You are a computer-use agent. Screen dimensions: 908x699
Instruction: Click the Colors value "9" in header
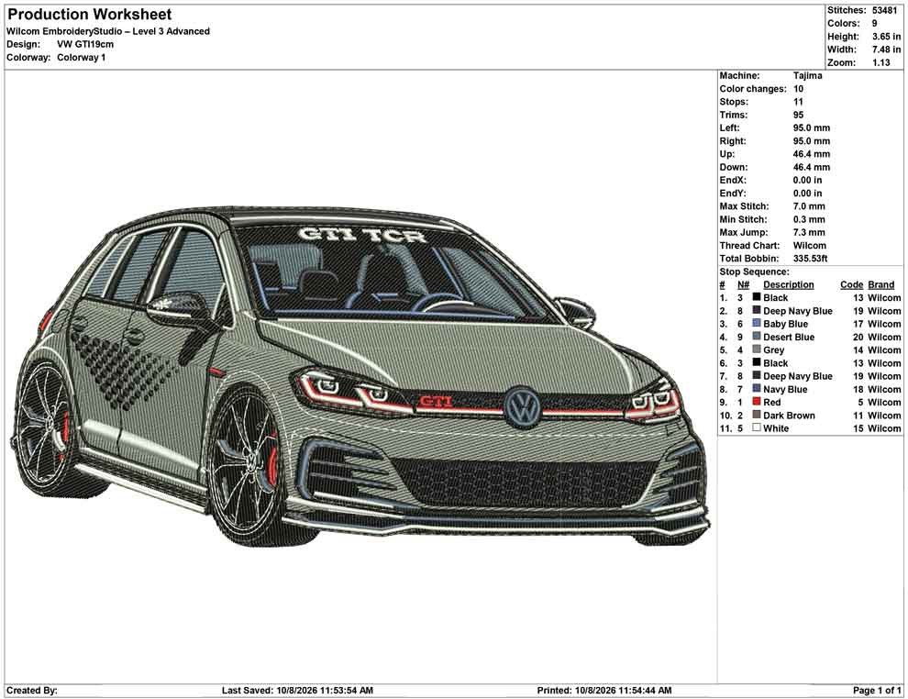click(x=874, y=23)
